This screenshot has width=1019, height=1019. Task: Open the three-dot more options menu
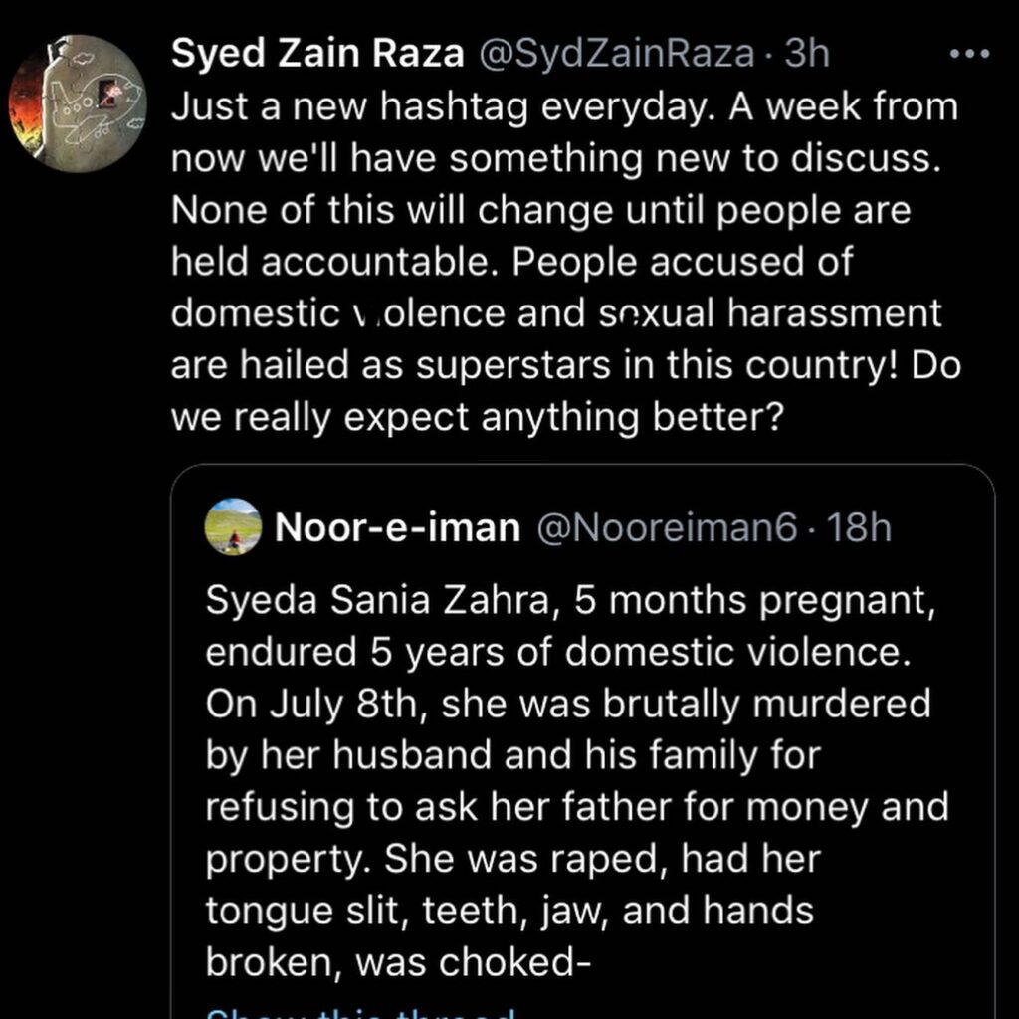click(x=969, y=54)
